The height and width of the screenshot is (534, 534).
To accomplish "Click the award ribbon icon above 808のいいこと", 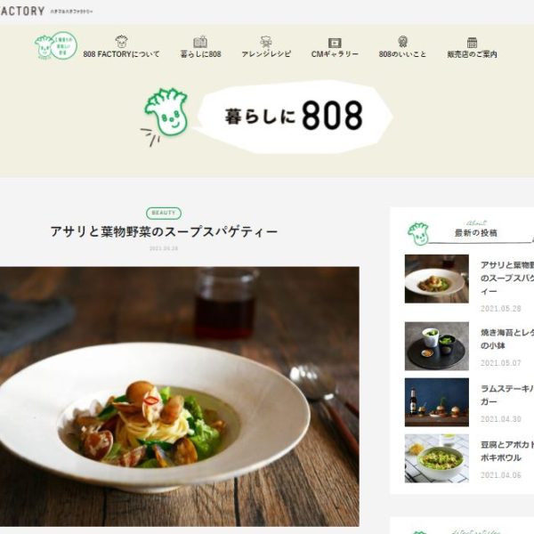I will pos(402,42).
